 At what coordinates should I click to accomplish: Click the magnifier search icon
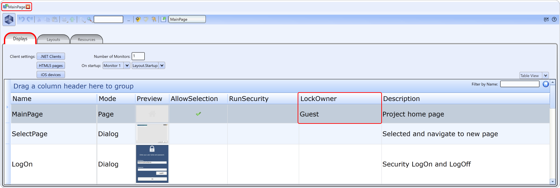(90, 20)
